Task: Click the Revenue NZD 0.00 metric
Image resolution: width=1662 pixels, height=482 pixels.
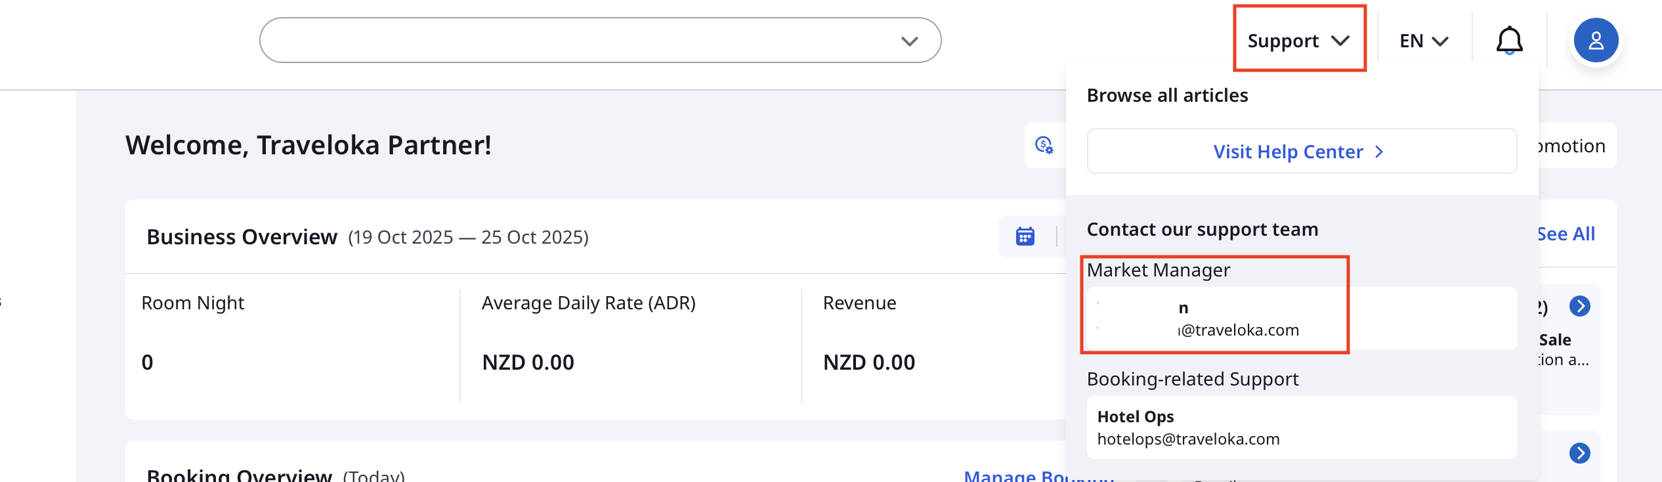Action: [x=869, y=362]
